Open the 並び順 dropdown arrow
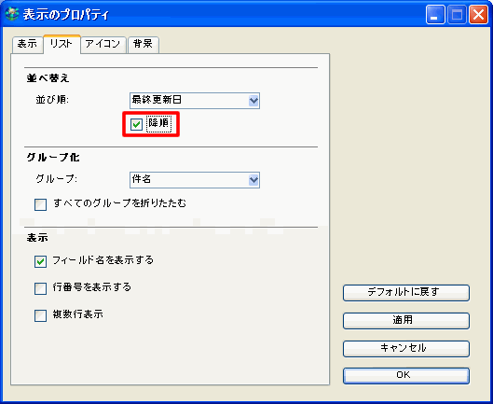The height and width of the screenshot is (404, 493). 253,101
